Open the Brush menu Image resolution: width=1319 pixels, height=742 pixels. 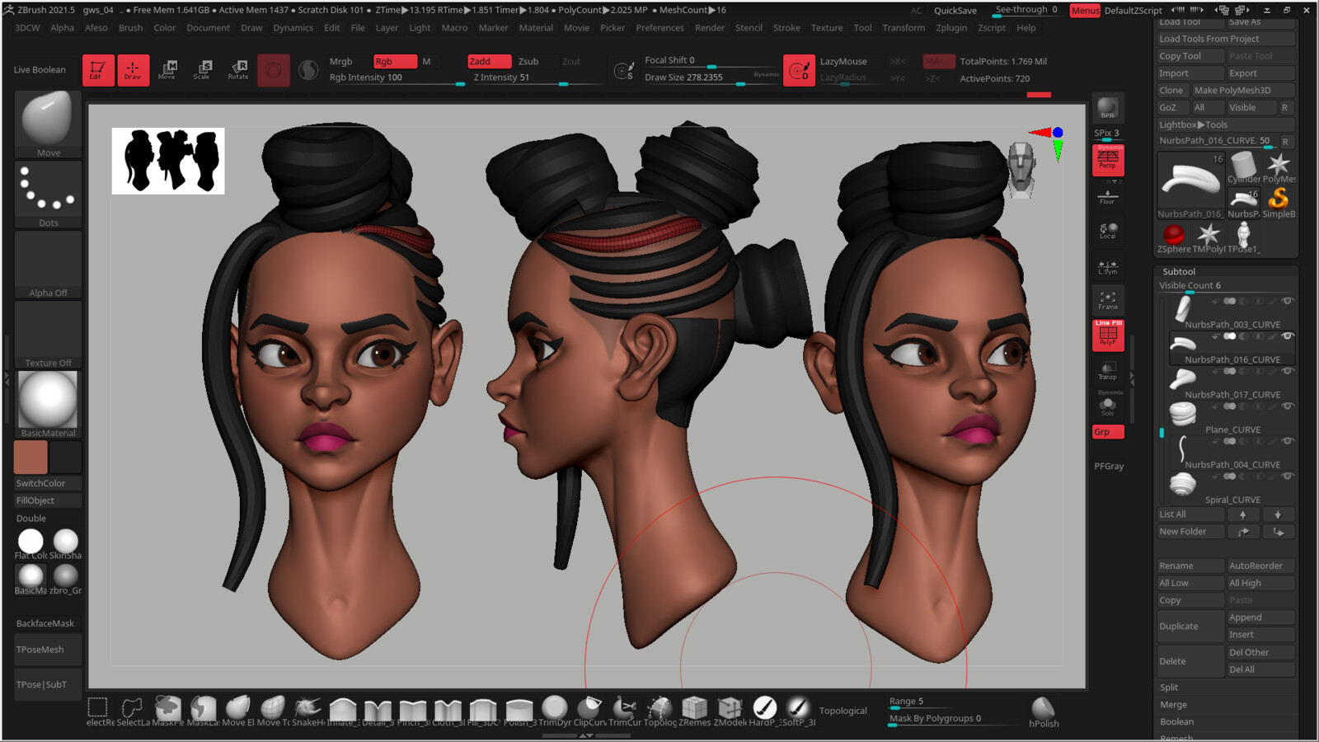(x=130, y=28)
